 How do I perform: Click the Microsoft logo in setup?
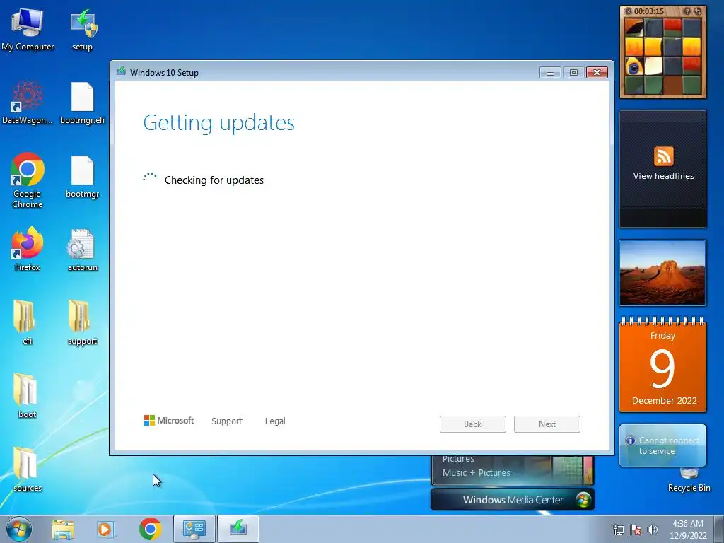(x=169, y=420)
